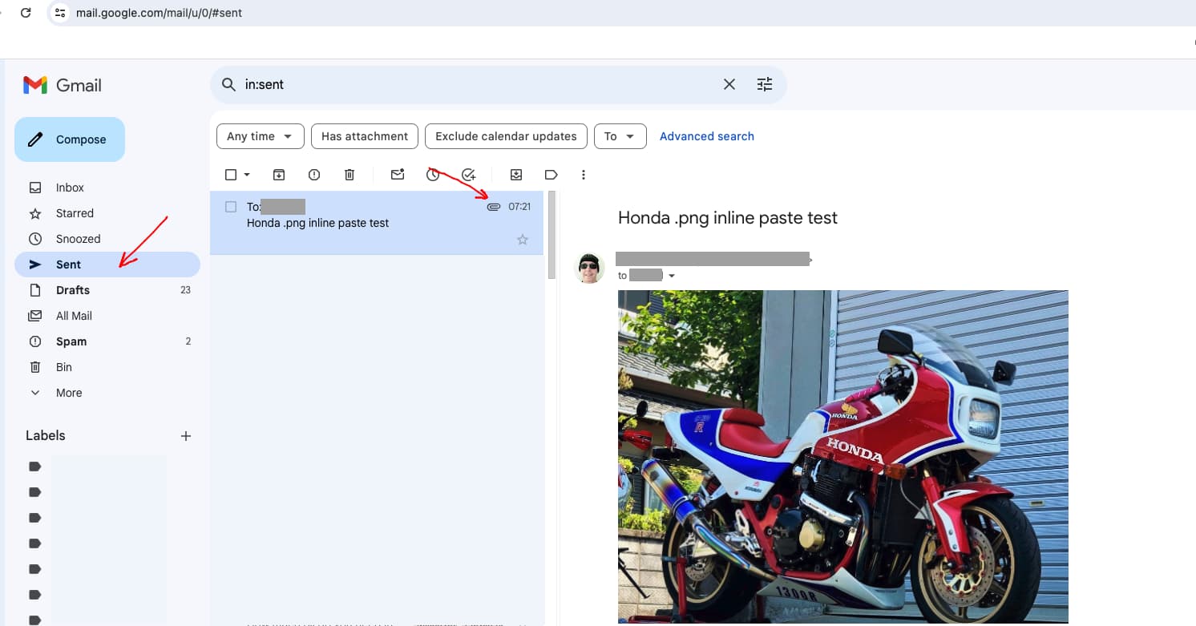Click the inline Honda motorcycle image
The width and height of the screenshot is (1196, 626).
pos(842,457)
